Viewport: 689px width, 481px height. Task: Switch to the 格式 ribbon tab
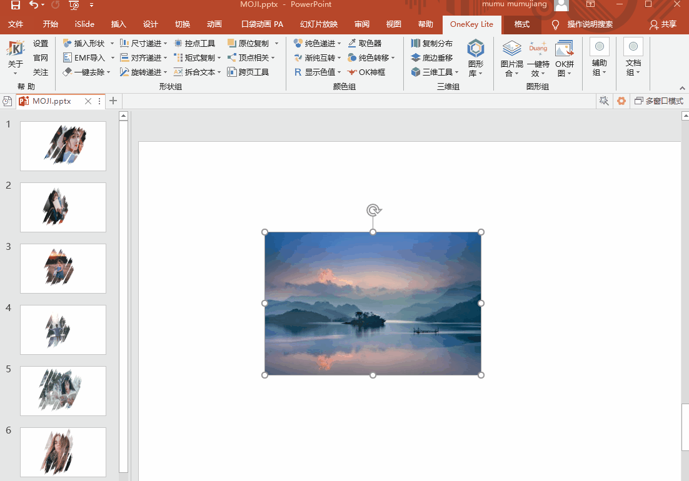[x=520, y=24]
